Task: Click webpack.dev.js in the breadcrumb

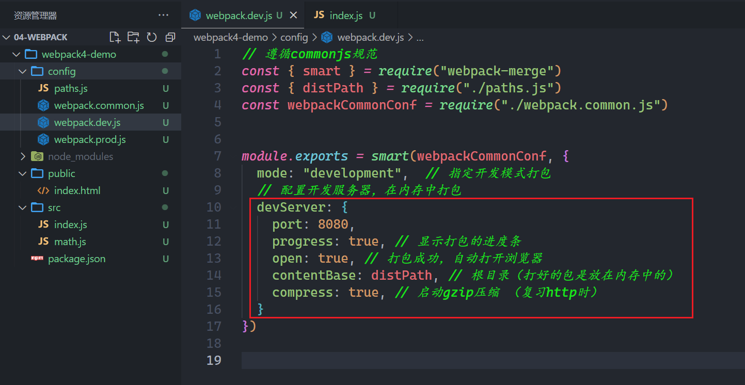Action: tap(371, 37)
